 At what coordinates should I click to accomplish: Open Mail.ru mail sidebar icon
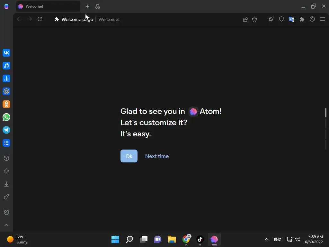(x=6, y=91)
